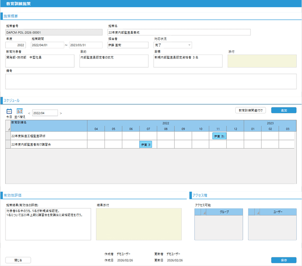Open the 対応状況 dropdown

tap(173, 45)
